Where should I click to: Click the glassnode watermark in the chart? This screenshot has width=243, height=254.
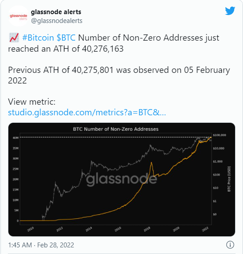click(x=122, y=179)
